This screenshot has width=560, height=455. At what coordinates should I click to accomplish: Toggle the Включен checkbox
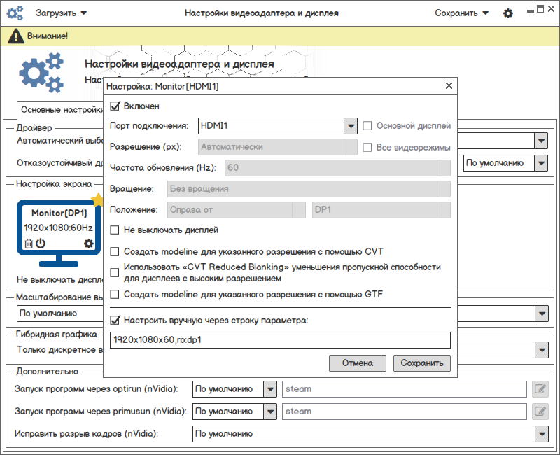point(115,106)
